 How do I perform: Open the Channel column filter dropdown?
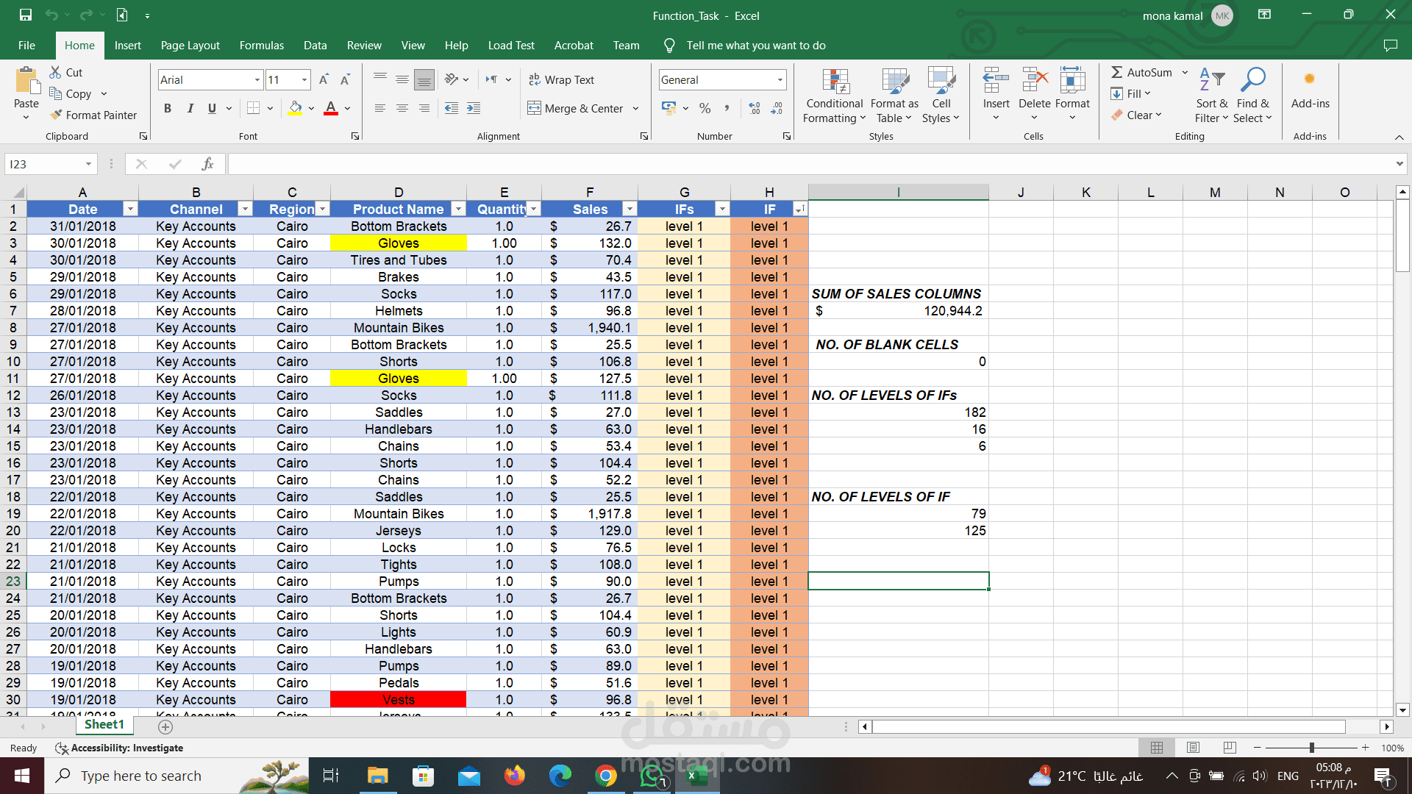coord(245,210)
